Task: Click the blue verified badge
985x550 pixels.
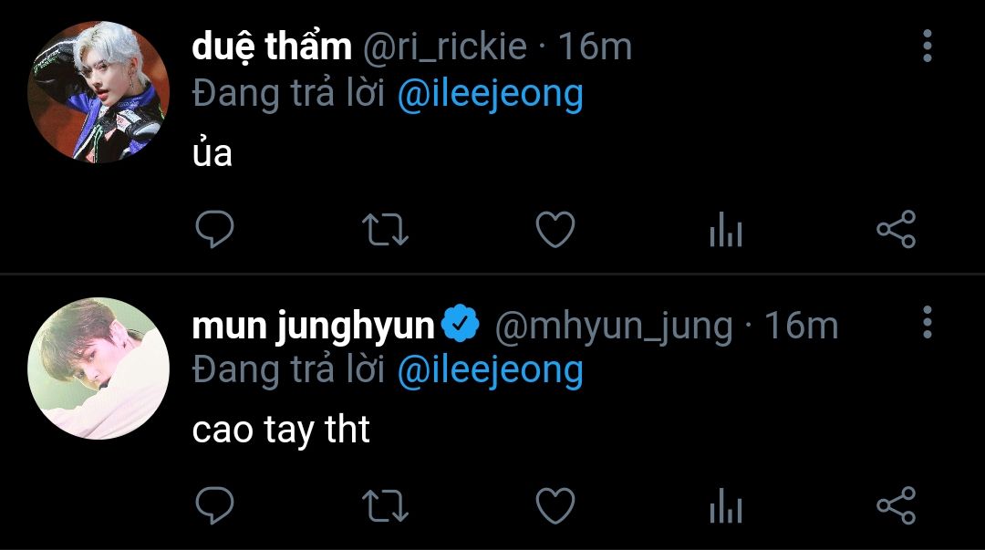Action: click(461, 324)
